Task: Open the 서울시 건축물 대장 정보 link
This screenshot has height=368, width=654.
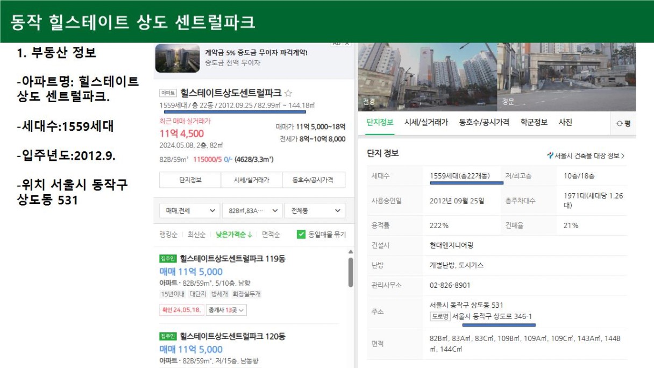Action: (586, 156)
